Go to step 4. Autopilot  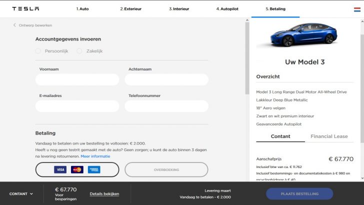point(227,9)
